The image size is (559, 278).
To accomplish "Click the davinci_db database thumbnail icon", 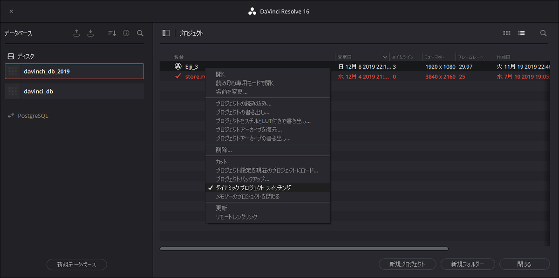I will tap(13, 92).
